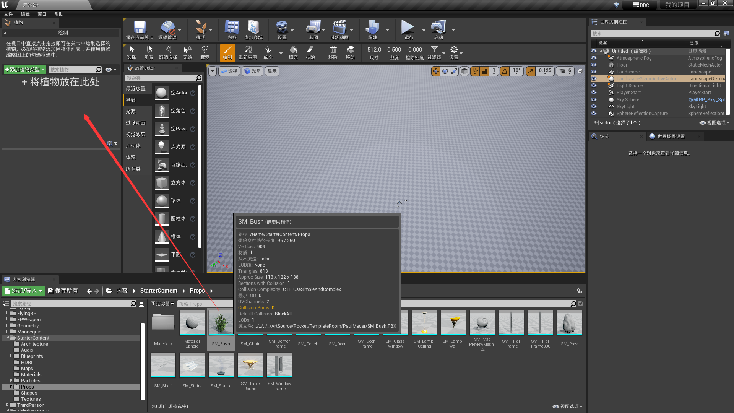Open the Edit BP_Sky_Sphere link
This screenshot has height=413, width=734.
pos(706,100)
